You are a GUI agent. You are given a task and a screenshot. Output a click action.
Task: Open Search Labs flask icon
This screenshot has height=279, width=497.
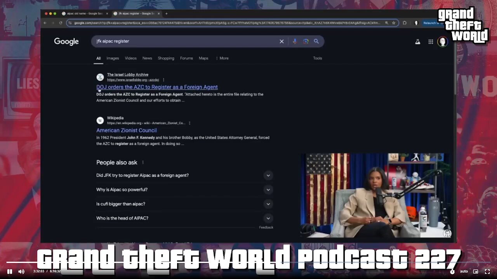[x=418, y=42]
